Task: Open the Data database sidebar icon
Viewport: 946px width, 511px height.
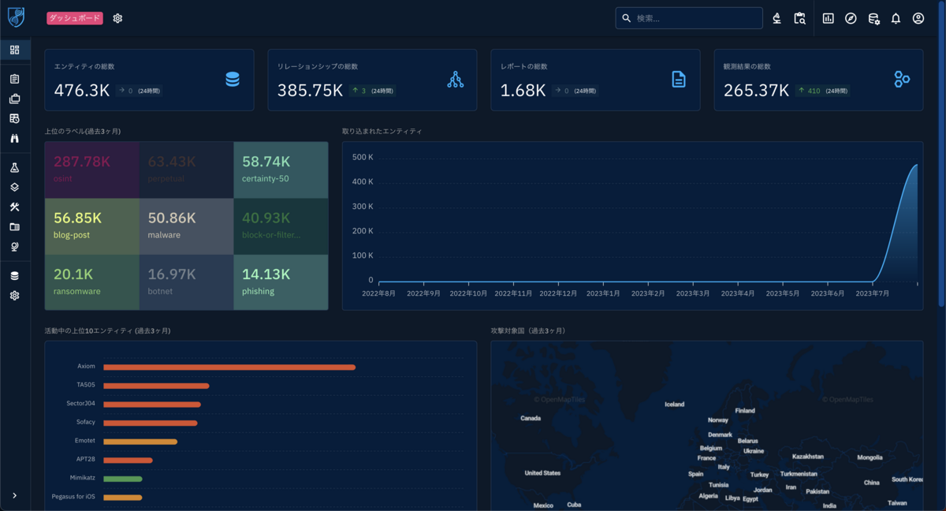Action: click(14, 276)
